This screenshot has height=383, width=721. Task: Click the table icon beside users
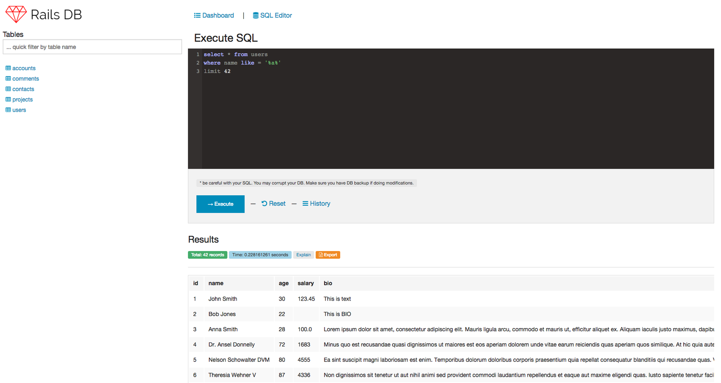click(8, 110)
